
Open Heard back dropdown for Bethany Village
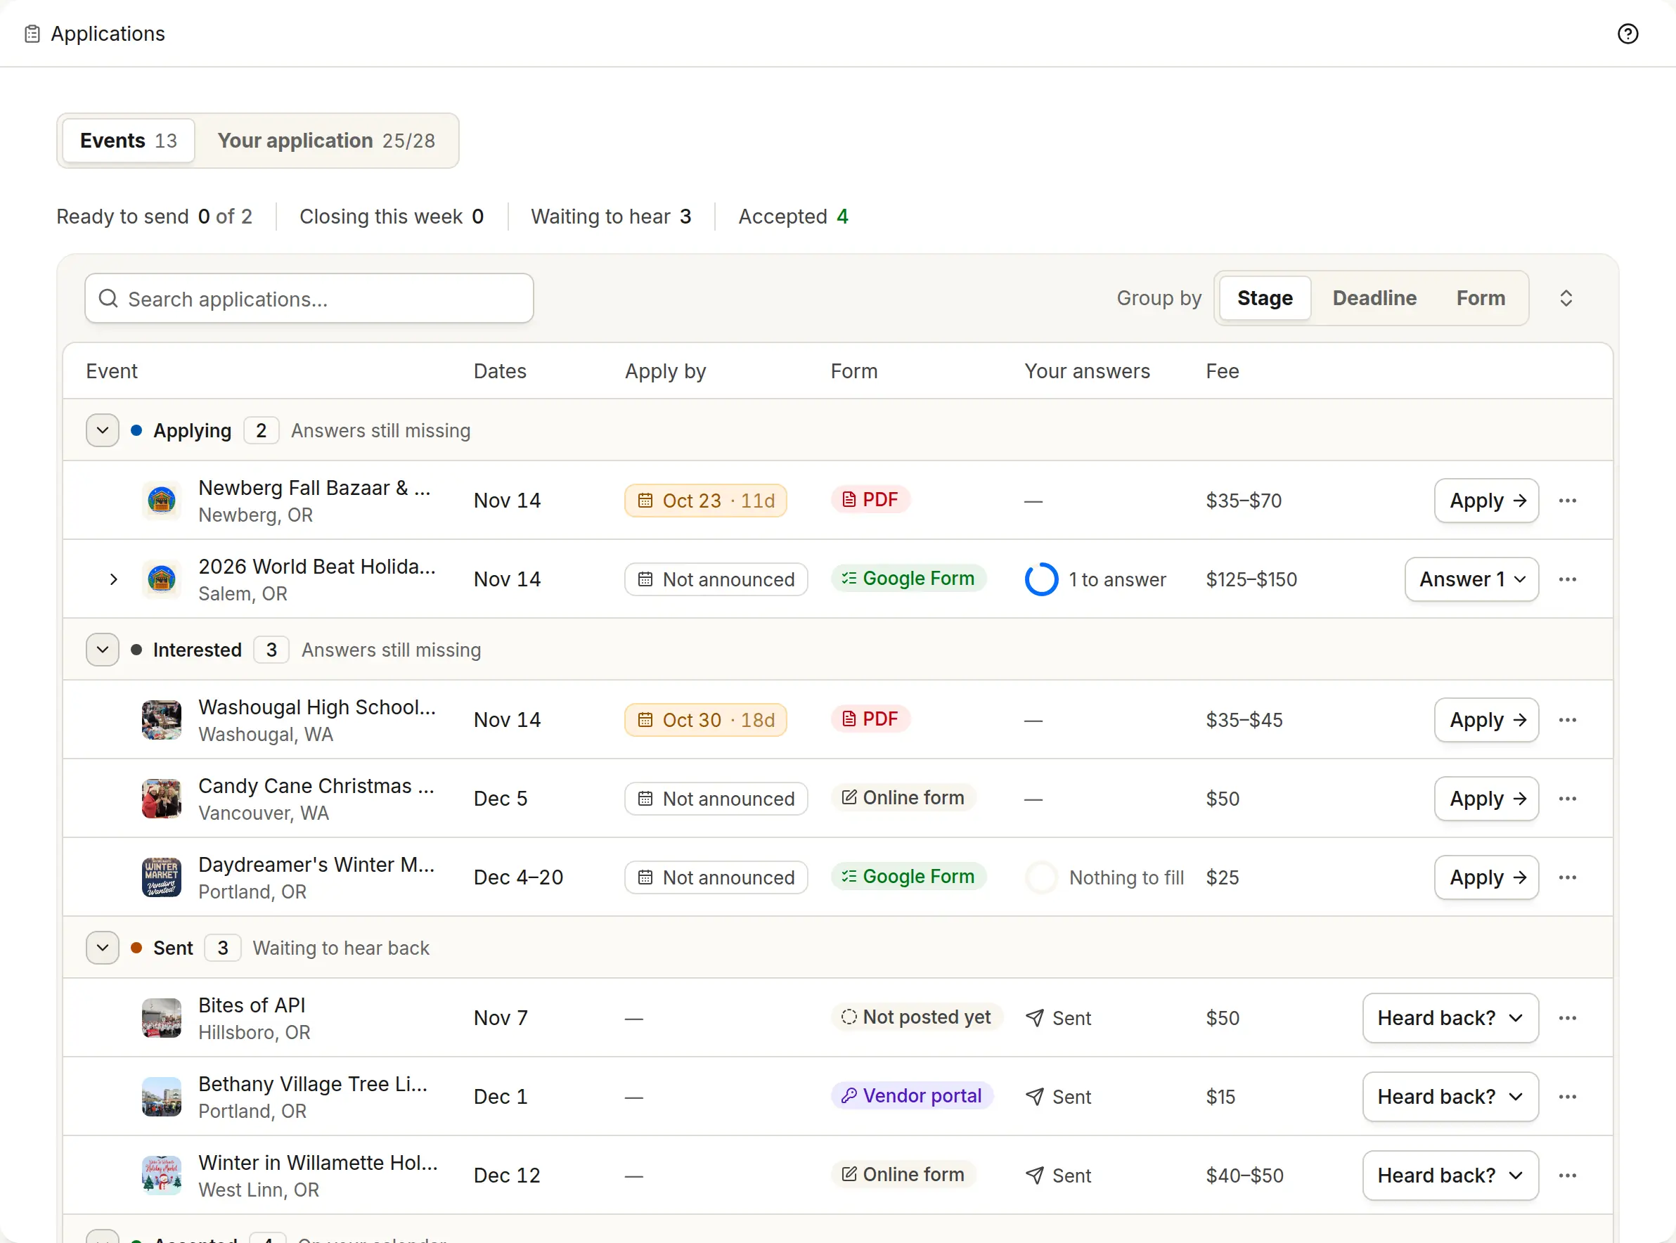tap(1450, 1097)
